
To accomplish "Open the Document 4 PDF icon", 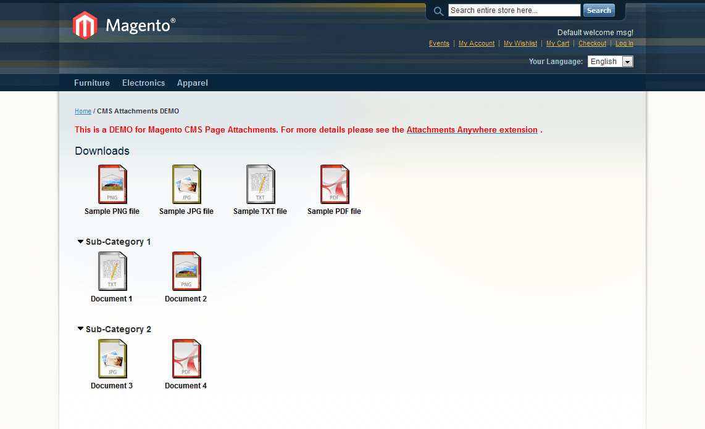I will pos(186,359).
